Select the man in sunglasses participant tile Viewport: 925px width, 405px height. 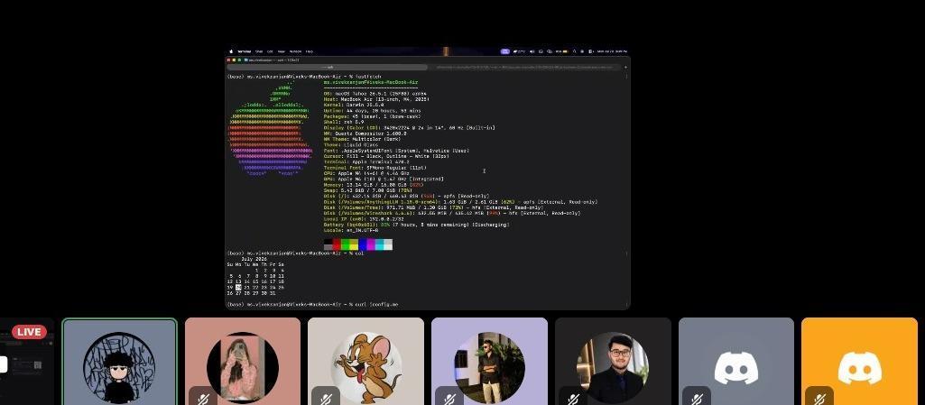click(x=489, y=362)
